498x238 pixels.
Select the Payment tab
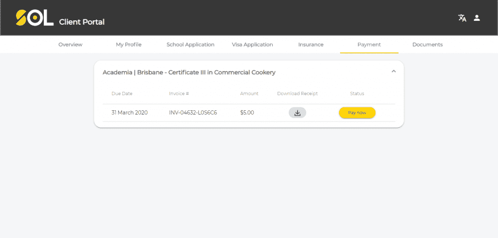pos(369,44)
